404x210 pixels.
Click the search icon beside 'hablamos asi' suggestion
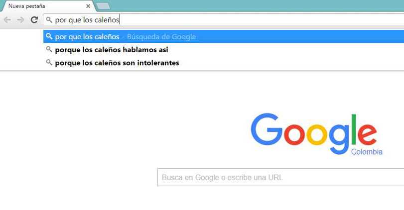click(x=49, y=49)
